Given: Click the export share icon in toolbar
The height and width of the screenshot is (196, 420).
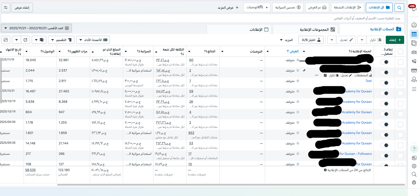Looking at the screenshot, I should point(25,40).
